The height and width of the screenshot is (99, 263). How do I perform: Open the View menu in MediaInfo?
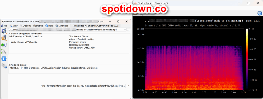click(14, 26)
